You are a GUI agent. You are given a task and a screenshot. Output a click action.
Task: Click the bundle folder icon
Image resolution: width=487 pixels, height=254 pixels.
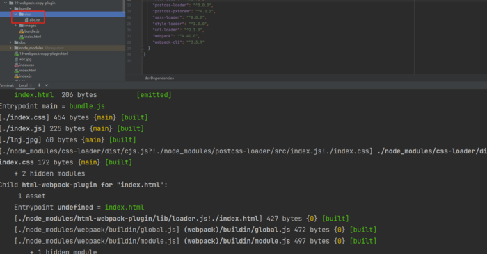16,8
